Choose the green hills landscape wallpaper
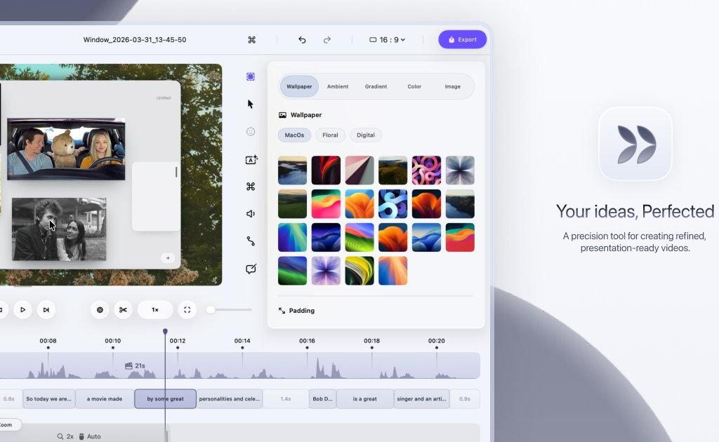Viewport: 719px width, 442px height. (292, 204)
